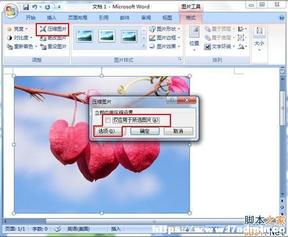Open the align objects icon dropdown

coord(242,29)
